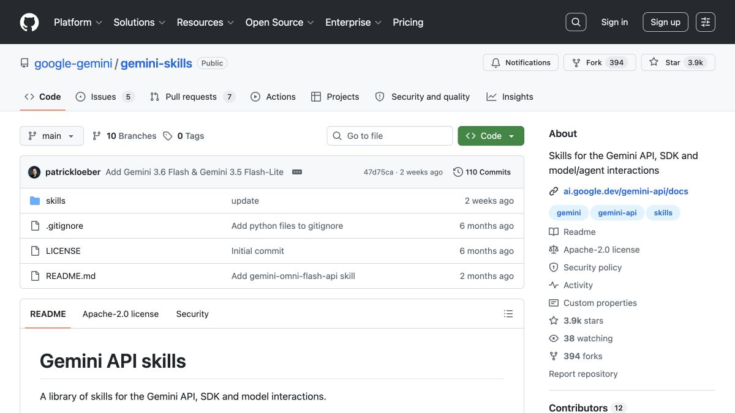The image size is (735, 413).
Task: Click the scale icon beside Apache-2.0 license
Action: coord(554,250)
